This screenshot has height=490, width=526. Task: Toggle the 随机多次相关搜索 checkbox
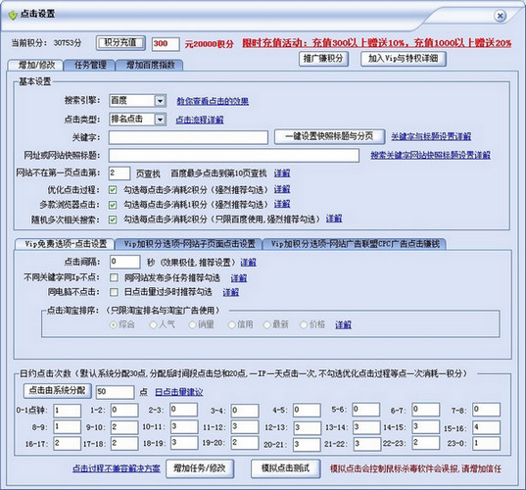tap(113, 220)
